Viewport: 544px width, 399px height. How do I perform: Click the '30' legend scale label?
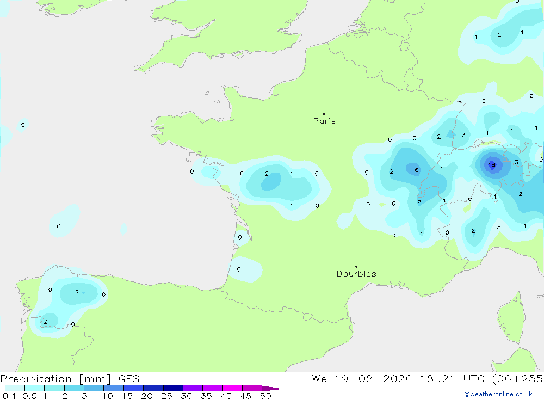coord(186,396)
